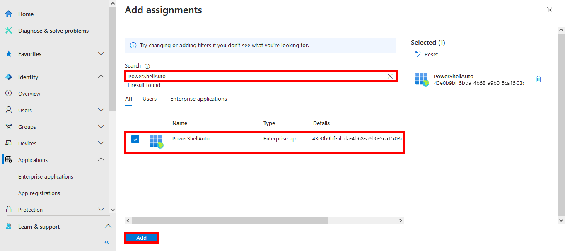The width and height of the screenshot is (565, 251).
Task: Click the Protection padlock icon
Action: click(8, 209)
